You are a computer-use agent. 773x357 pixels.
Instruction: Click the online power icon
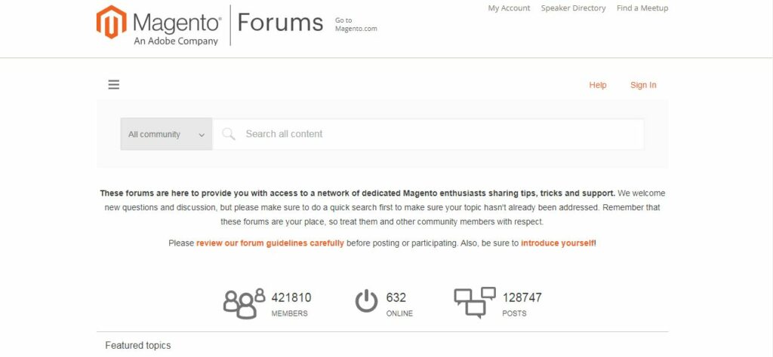pos(366,301)
